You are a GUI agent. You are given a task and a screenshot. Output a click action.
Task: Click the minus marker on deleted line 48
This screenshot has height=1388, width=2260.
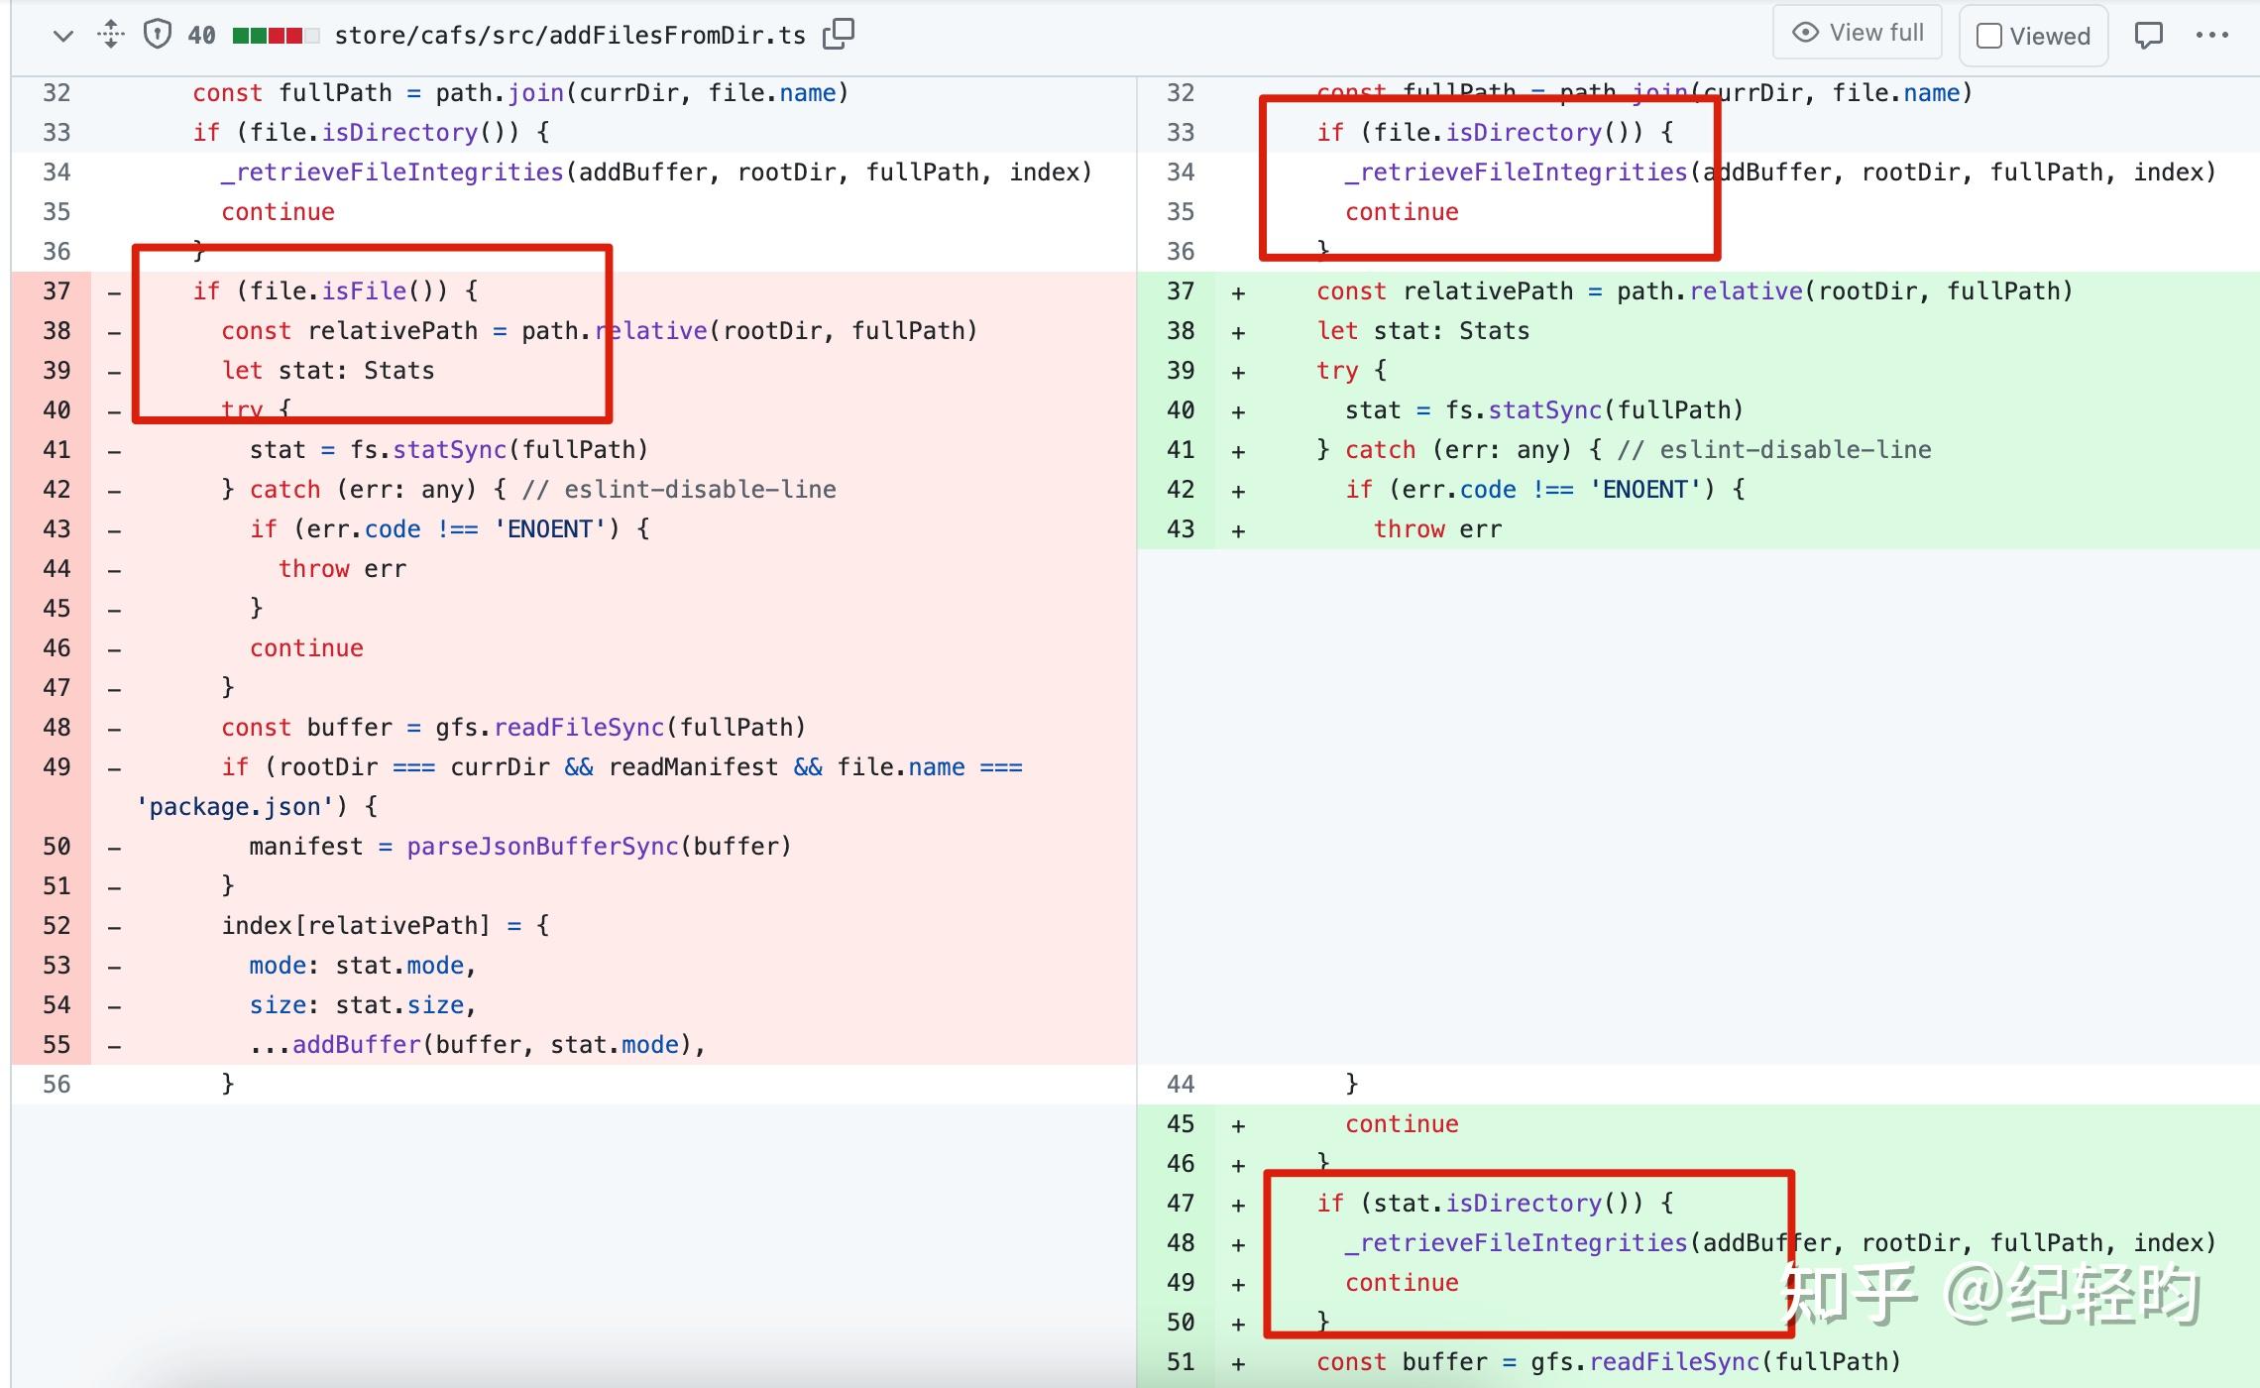[115, 729]
